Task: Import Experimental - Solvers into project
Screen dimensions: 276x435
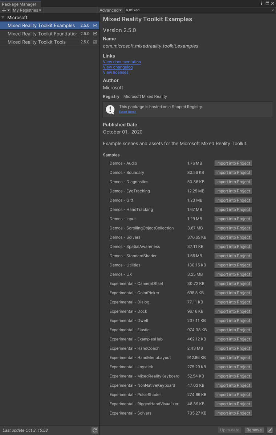Action: click(233, 413)
